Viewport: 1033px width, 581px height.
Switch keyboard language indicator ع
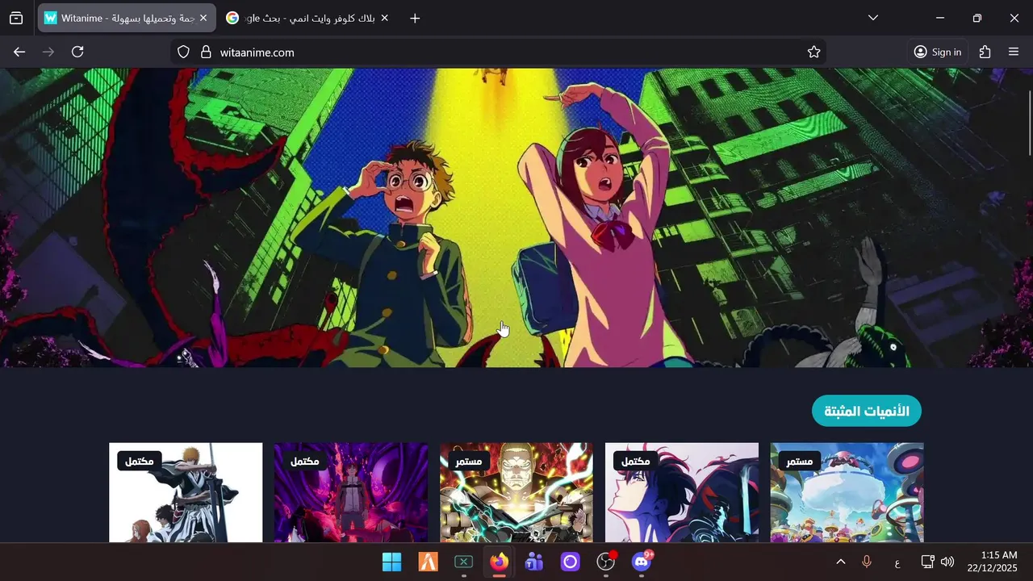(897, 562)
